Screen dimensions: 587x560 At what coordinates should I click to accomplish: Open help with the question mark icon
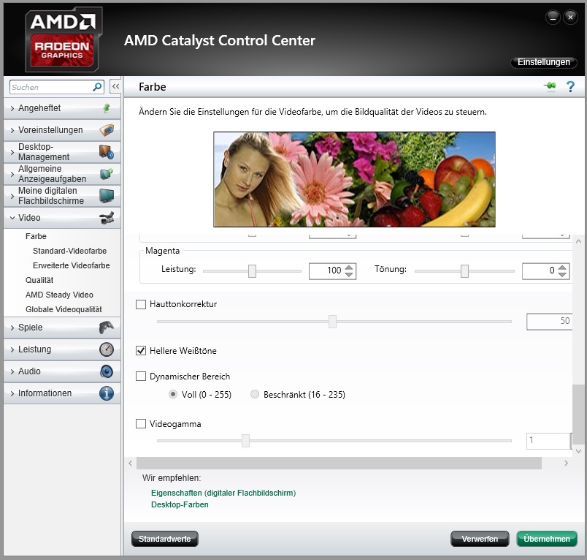570,86
